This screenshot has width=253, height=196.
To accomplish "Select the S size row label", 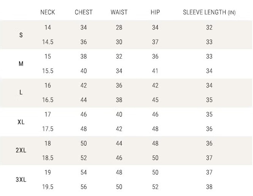I will pyautogui.click(x=21, y=35).
